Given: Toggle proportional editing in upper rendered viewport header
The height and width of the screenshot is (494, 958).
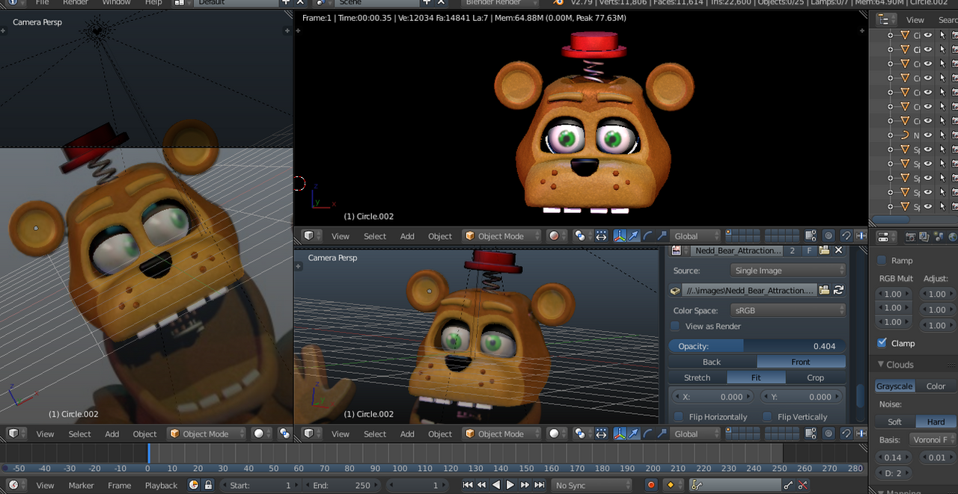Looking at the screenshot, I should coord(829,236).
